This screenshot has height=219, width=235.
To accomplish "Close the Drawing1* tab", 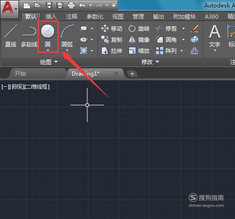I will tap(117, 73).
